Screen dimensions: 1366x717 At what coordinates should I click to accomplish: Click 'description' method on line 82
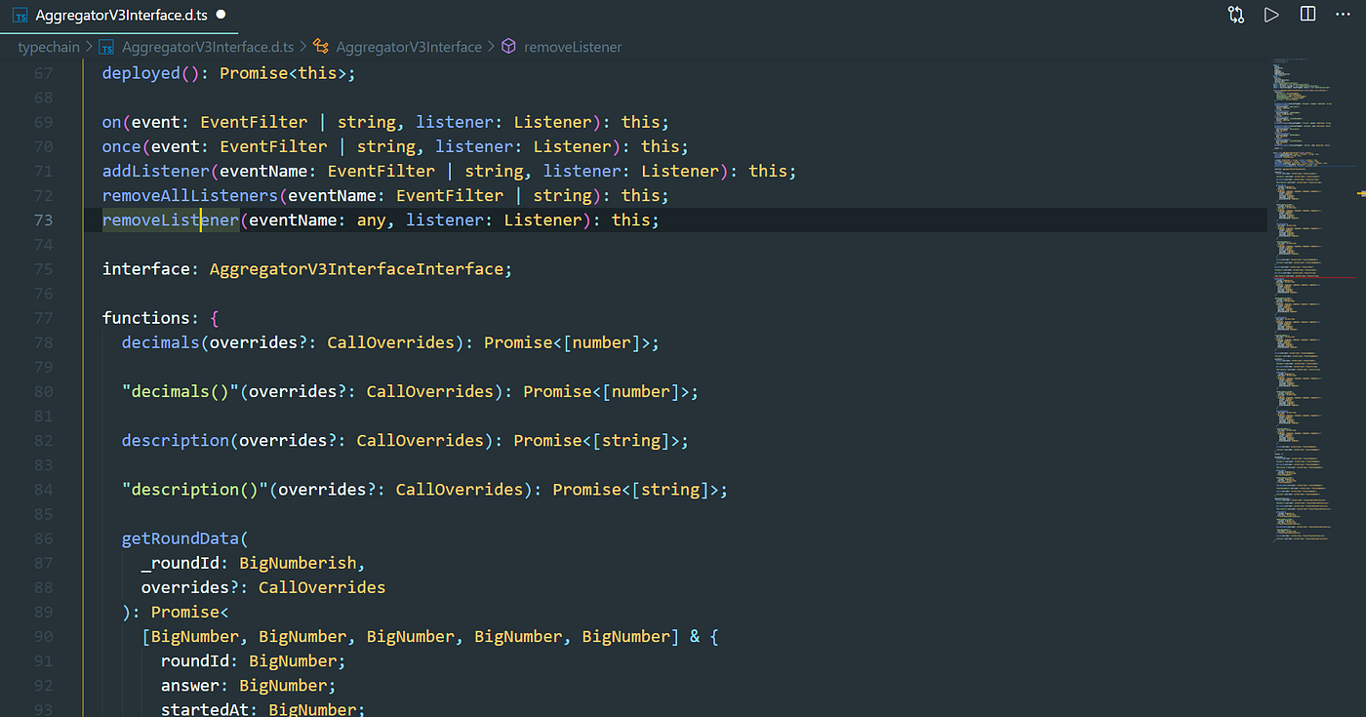coord(176,440)
